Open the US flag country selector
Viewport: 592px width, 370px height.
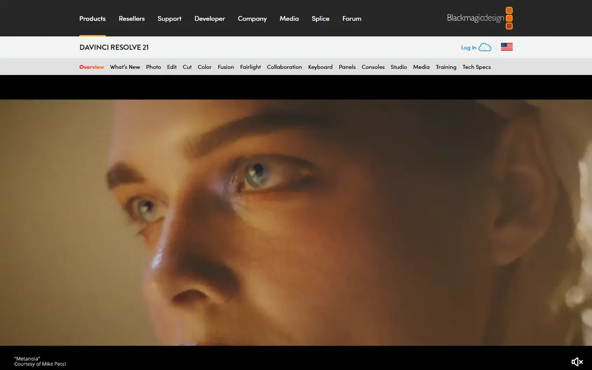coord(506,47)
